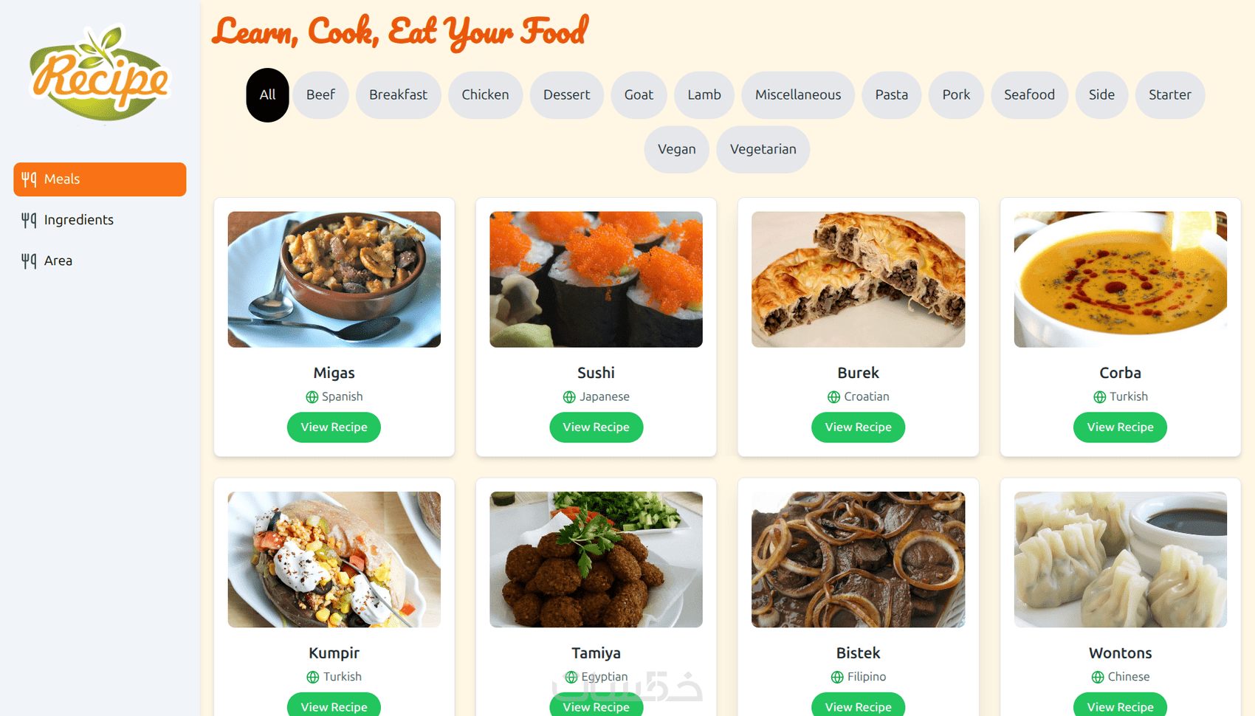Image resolution: width=1255 pixels, height=716 pixels.
Task: Choose the Vegetarian category pill
Action: pyautogui.click(x=763, y=149)
